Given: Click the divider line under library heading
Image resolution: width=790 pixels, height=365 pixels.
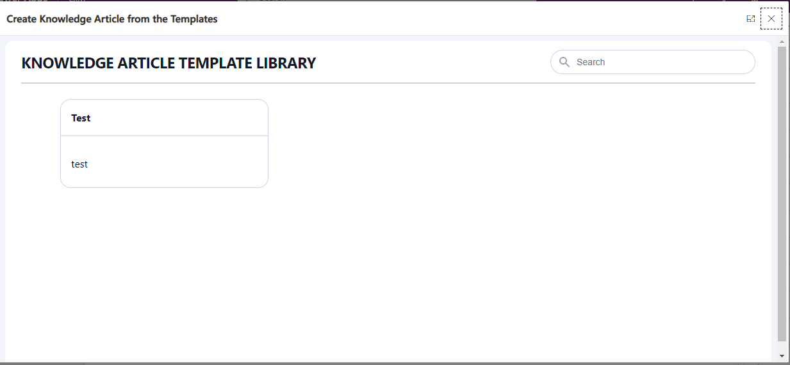Looking at the screenshot, I should (x=388, y=83).
